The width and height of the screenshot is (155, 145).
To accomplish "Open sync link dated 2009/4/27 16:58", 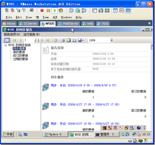I will tap(85, 124).
